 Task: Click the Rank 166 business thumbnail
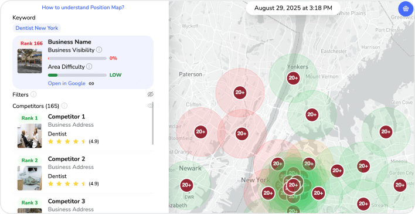[x=30, y=61]
